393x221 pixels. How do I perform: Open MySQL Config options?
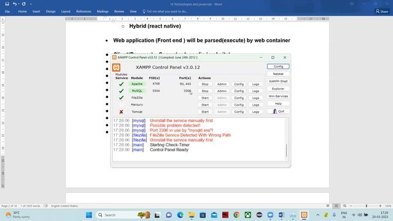pyautogui.click(x=239, y=91)
